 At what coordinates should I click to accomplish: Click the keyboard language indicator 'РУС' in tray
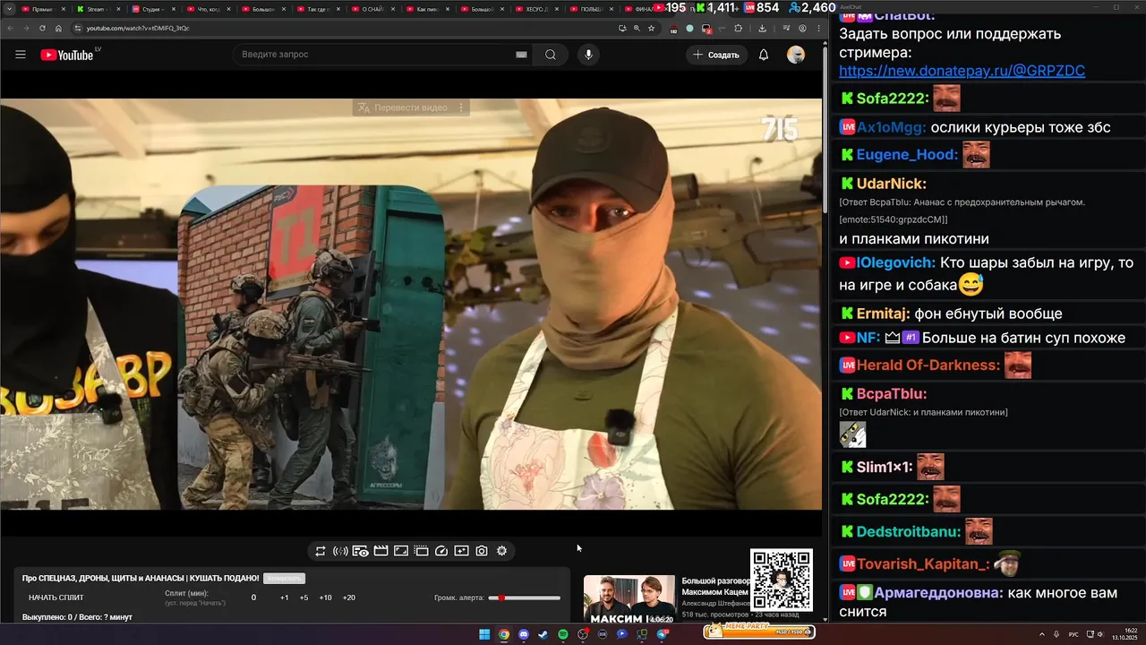tap(1073, 634)
